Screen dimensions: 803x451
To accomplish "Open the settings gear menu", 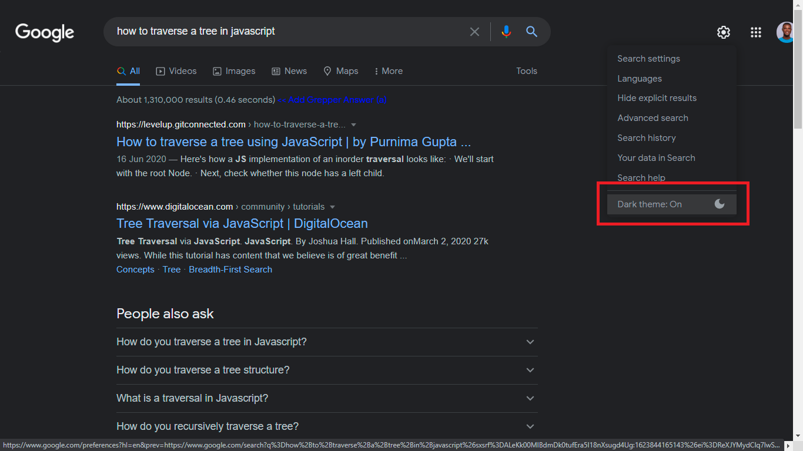I will coord(724,32).
